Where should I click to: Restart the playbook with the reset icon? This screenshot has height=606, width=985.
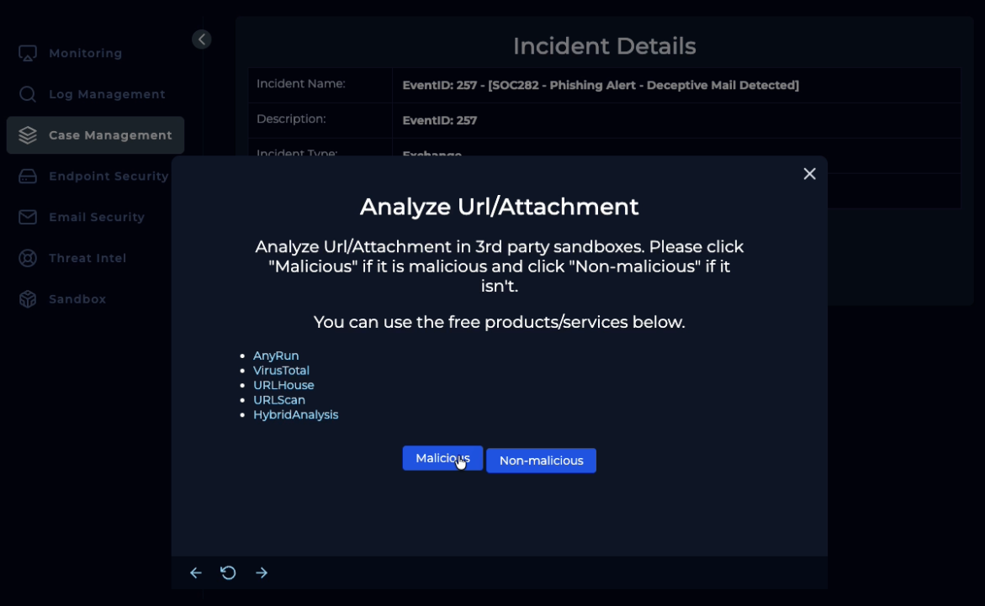228,573
